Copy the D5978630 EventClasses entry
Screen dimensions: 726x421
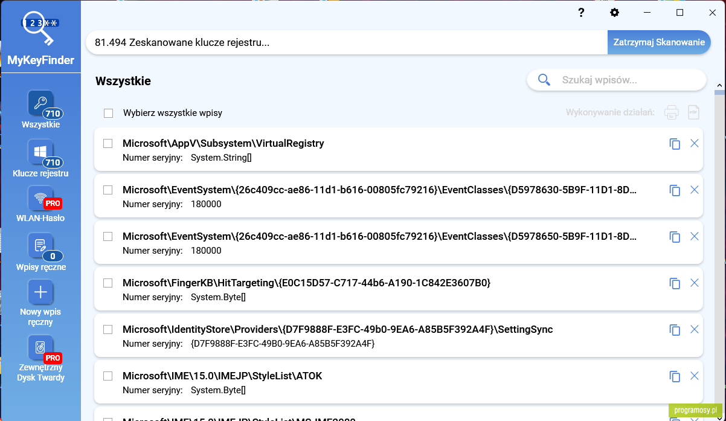pyautogui.click(x=675, y=190)
